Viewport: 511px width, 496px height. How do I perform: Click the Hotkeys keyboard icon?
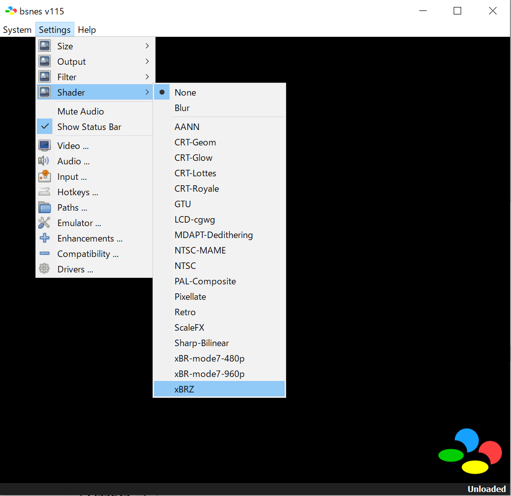coord(44,192)
